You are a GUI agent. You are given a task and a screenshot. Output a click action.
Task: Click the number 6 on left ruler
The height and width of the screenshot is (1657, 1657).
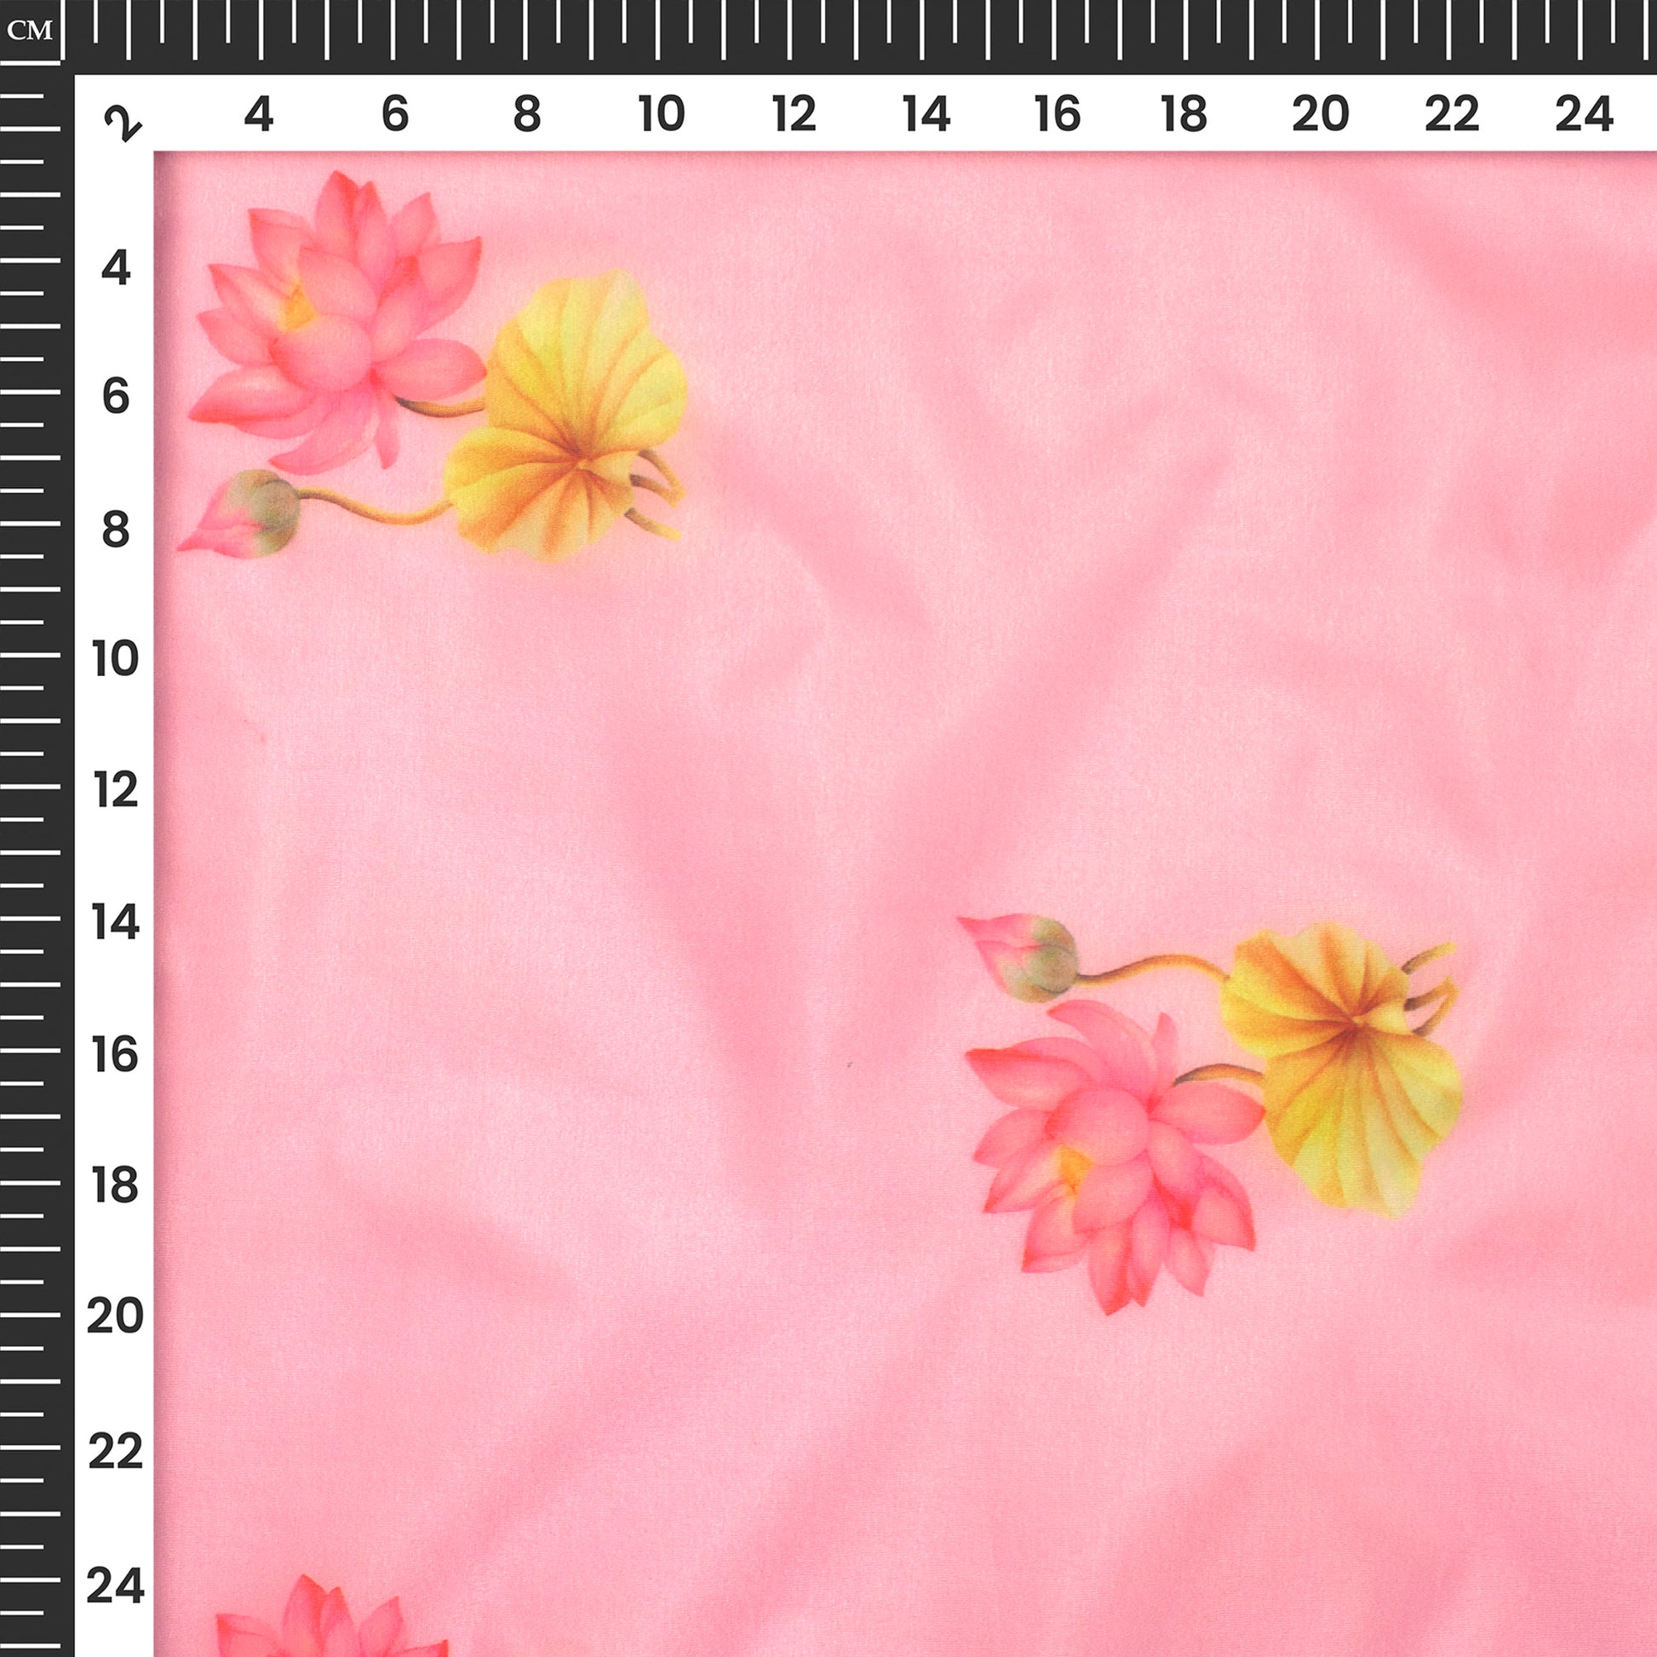click(x=116, y=397)
